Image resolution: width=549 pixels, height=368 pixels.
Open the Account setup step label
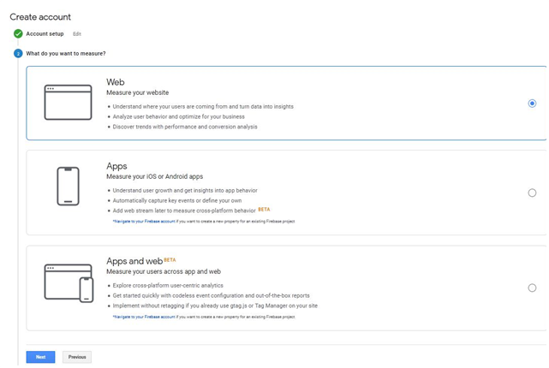45,34
